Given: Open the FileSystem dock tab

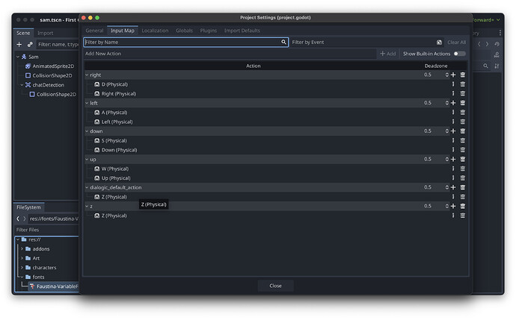Looking at the screenshot, I should [x=28, y=207].
